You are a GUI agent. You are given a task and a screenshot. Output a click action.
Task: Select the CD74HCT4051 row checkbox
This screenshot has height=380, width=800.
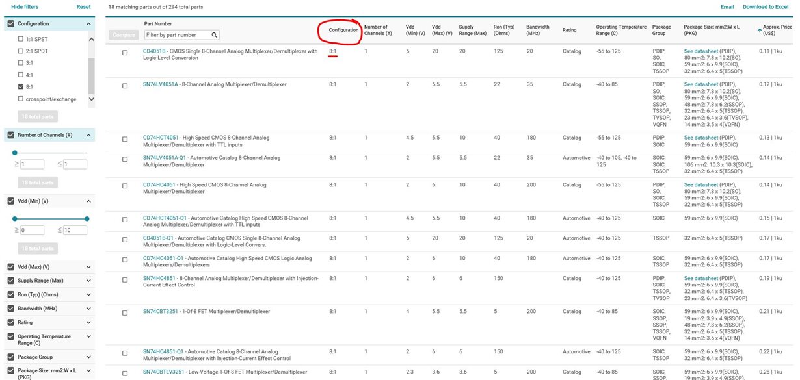125,139
